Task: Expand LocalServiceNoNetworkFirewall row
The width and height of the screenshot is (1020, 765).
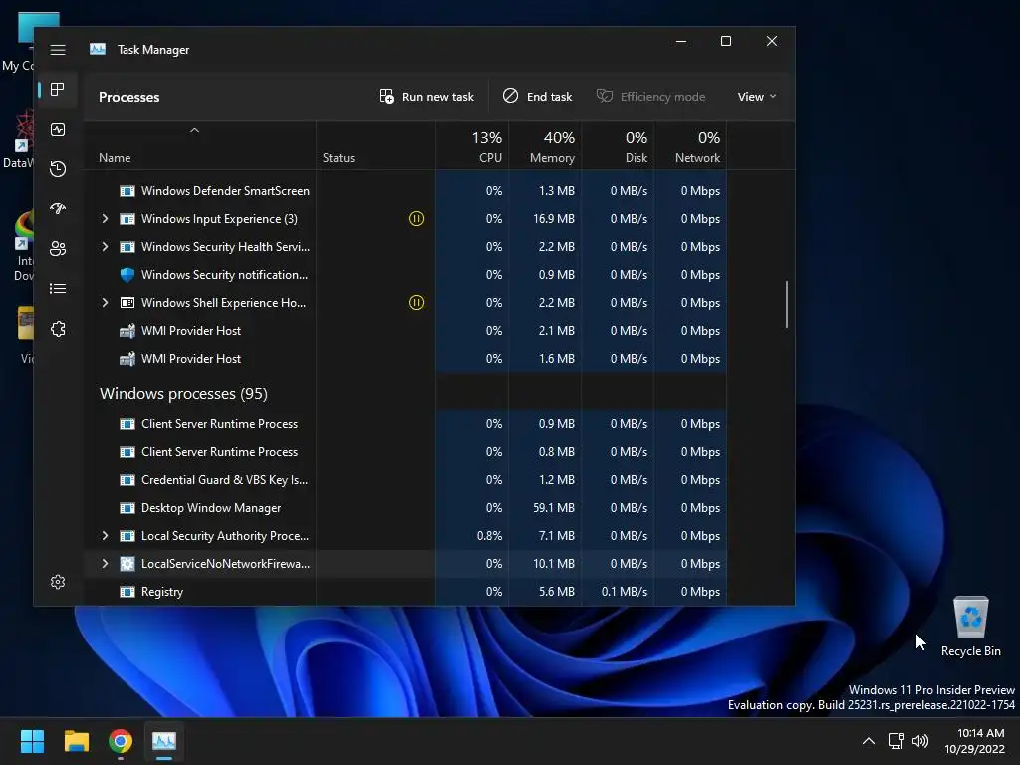Action: [x=105, y=564]
